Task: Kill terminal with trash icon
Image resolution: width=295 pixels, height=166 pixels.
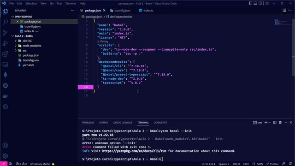Action: pos(280,123)
